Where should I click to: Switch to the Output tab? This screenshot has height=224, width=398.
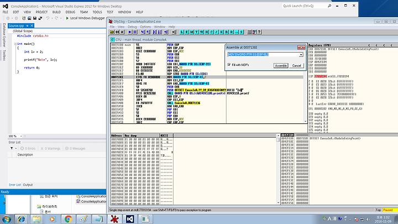28,185
